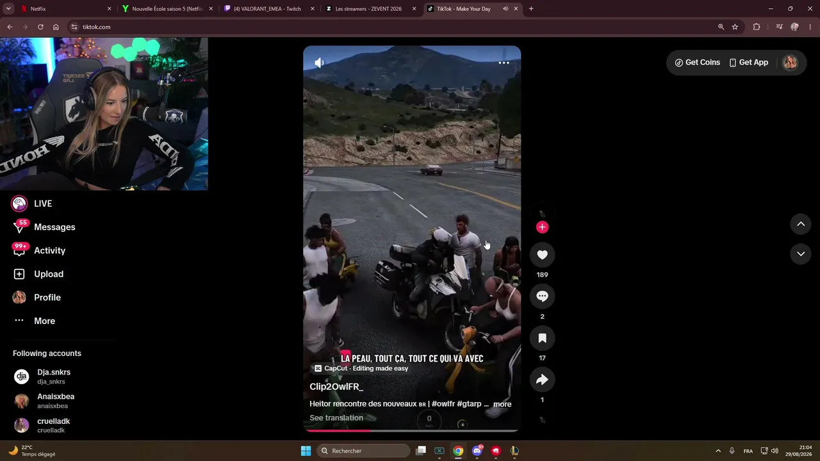The image size is (820, 461).
Task: Open the Chrome profile avatar
Action: pos(794,27)
